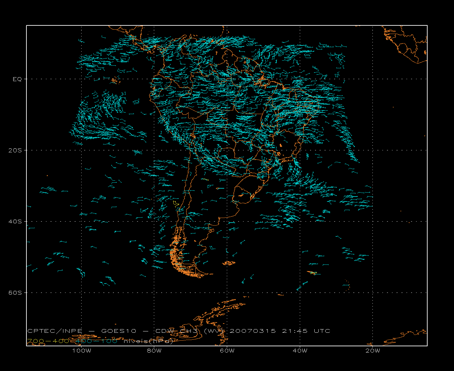This screenshot has width=454, height=371.
Task: Click the niveis(hPa) legend label
Action: tap(148, 341)
